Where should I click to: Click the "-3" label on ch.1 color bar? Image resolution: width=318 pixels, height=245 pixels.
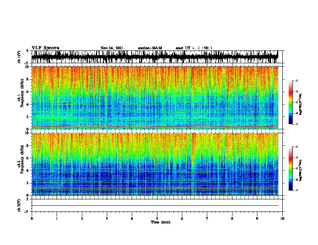click(296, 80)
